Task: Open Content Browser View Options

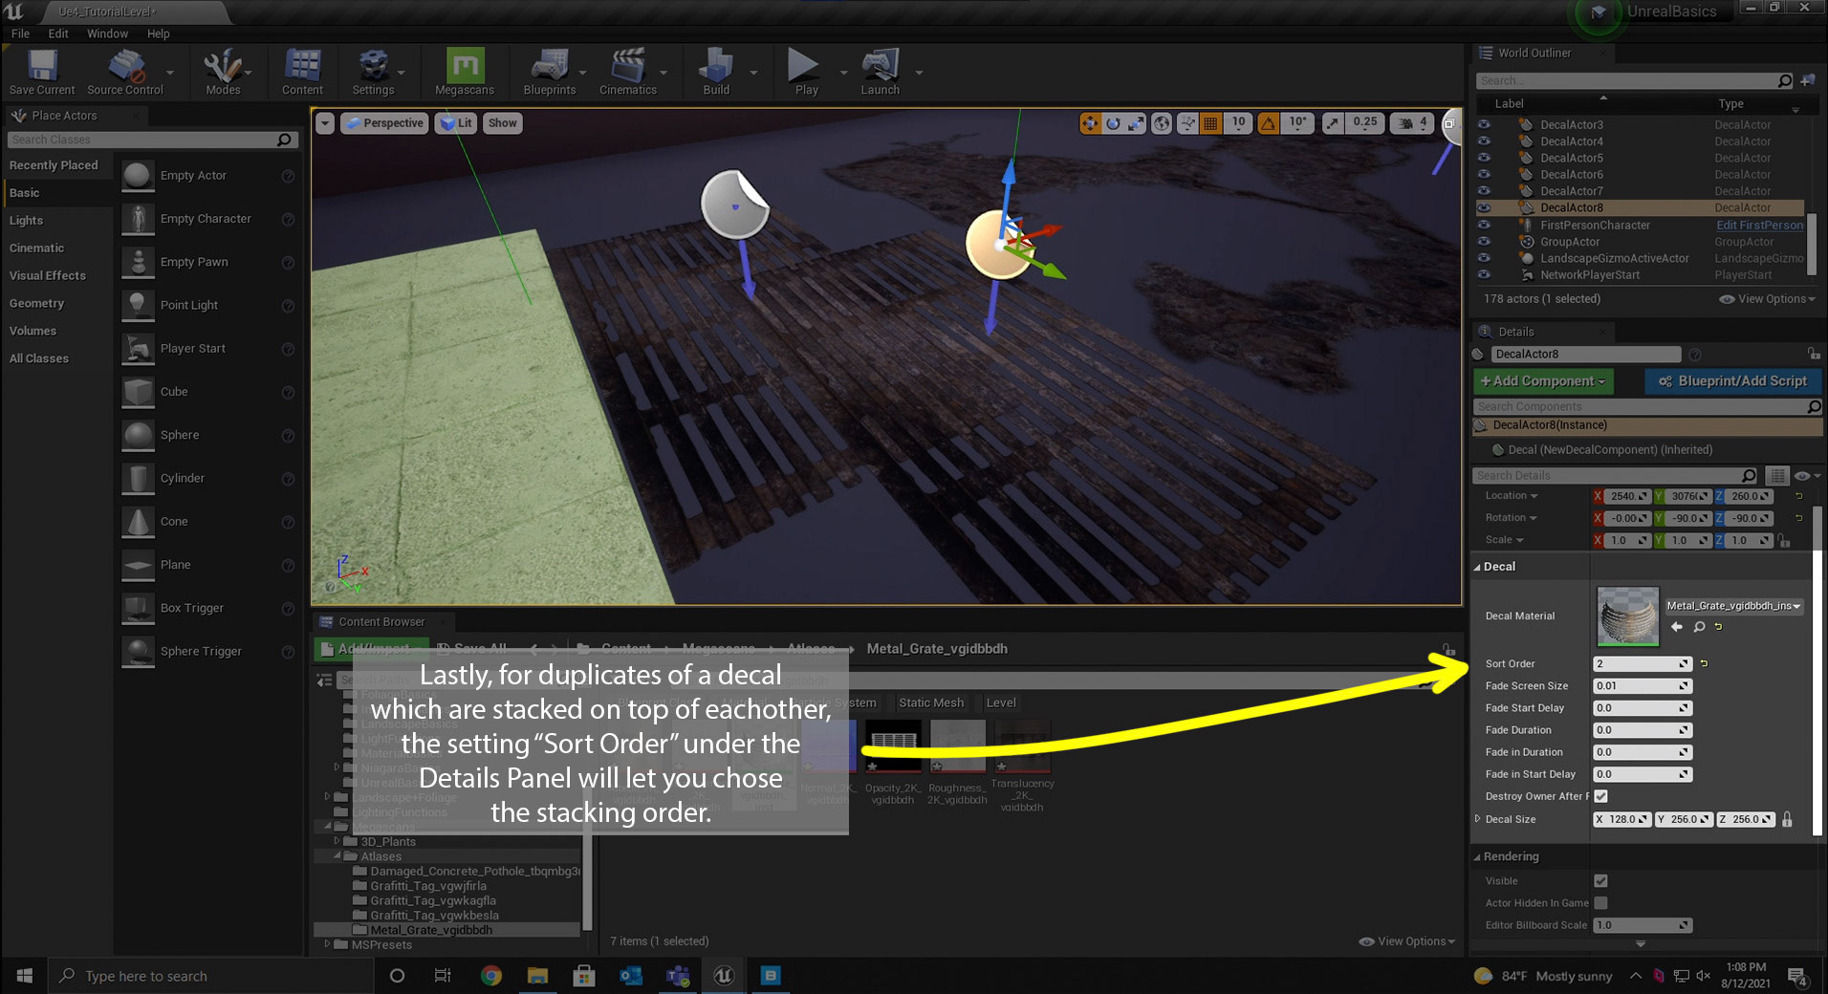Action: pos(1406,941)
